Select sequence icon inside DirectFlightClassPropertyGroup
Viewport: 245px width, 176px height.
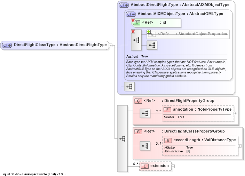point(145,146)
